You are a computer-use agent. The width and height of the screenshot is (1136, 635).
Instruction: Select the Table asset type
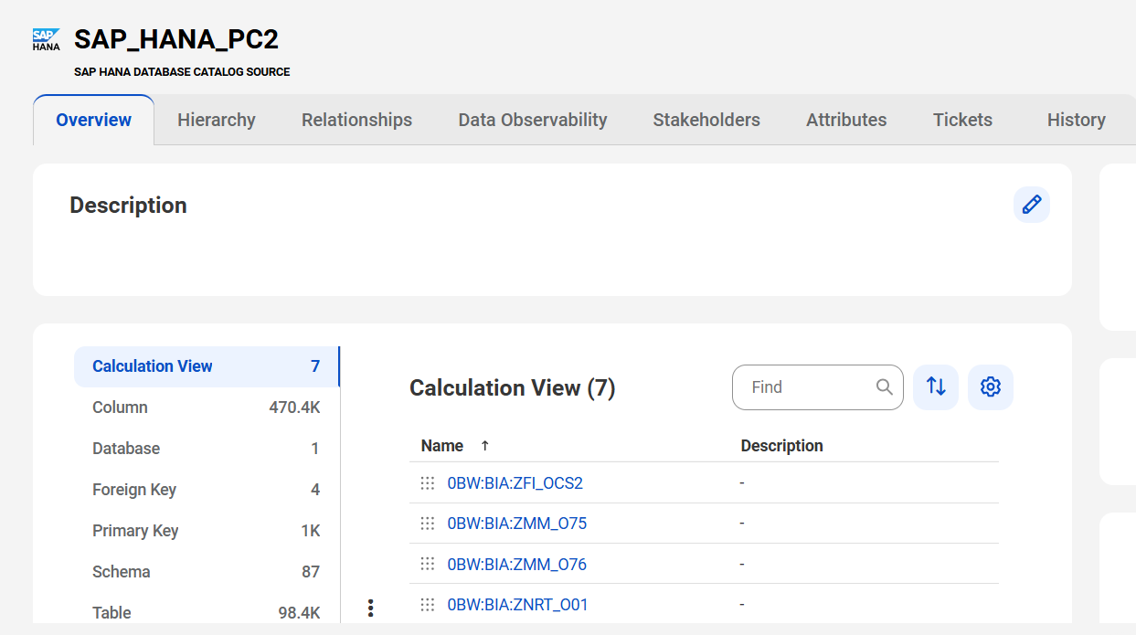pos(207,613)
